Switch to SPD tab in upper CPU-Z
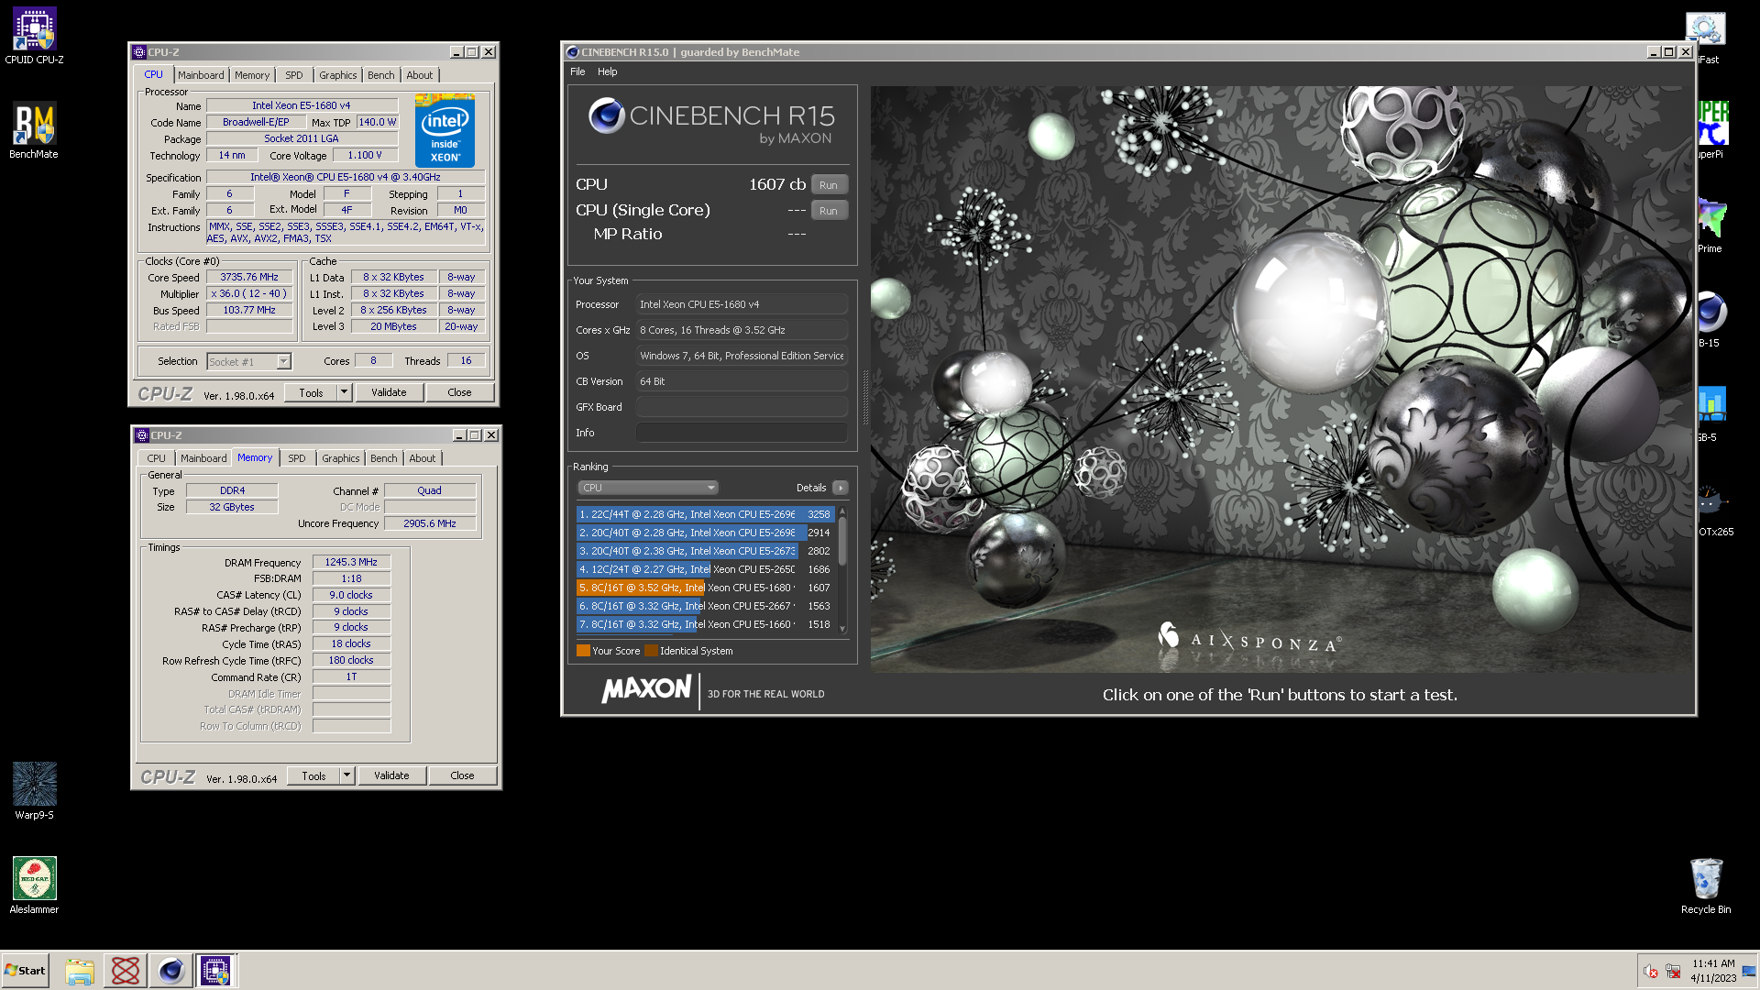 pyautogui.click(x=293, y=75)
